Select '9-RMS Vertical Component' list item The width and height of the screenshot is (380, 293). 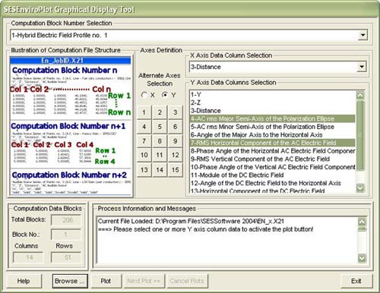click(x=273, y=159)
